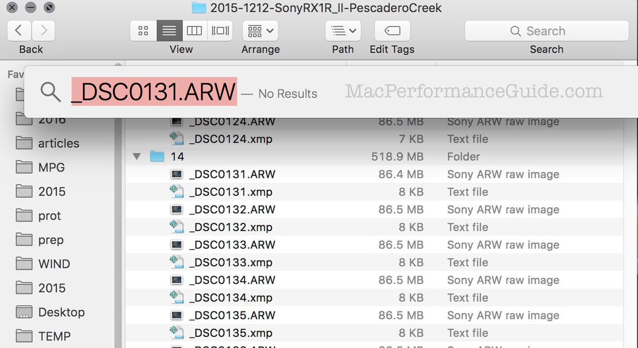The height and width of the screenshot is (348, 638).
Task: Click the Folder kind label of row 14
Action: [x=464, y=157]
